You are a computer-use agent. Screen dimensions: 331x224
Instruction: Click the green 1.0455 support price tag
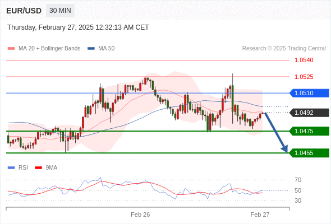click(309, 153)
